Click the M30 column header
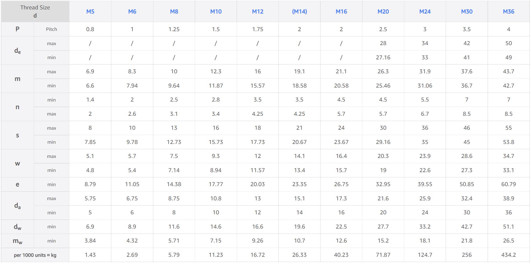531x264 pixels. coord(467,12)
